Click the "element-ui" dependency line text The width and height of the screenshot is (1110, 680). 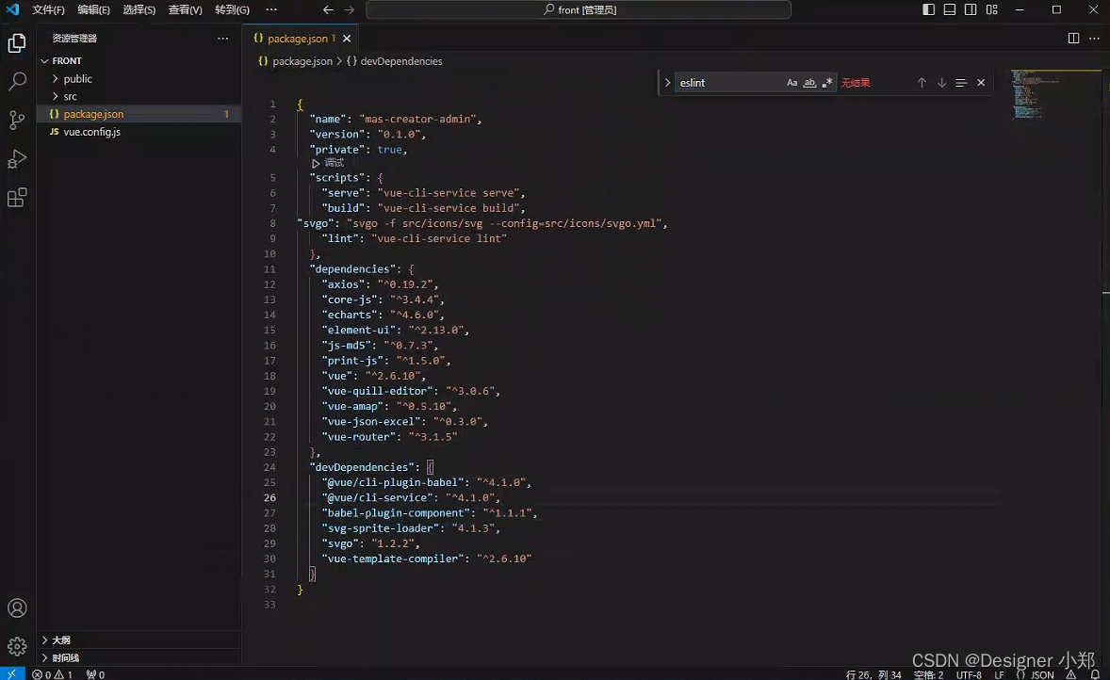pos(395,330)
